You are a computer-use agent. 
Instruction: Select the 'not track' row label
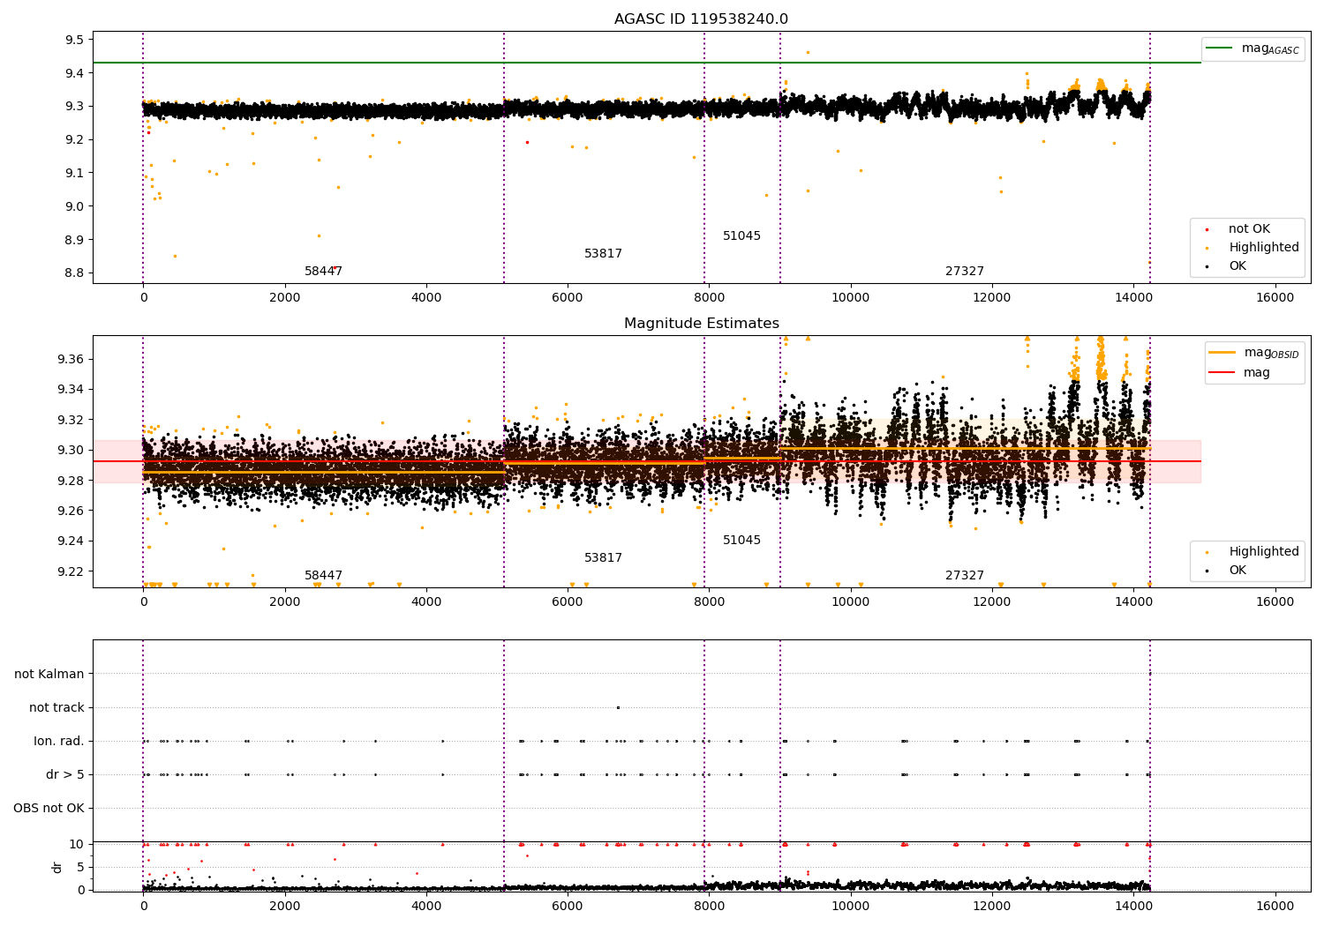coord(56,708)
